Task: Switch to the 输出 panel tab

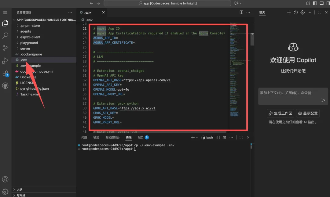Action: click(x=96, y=137)
